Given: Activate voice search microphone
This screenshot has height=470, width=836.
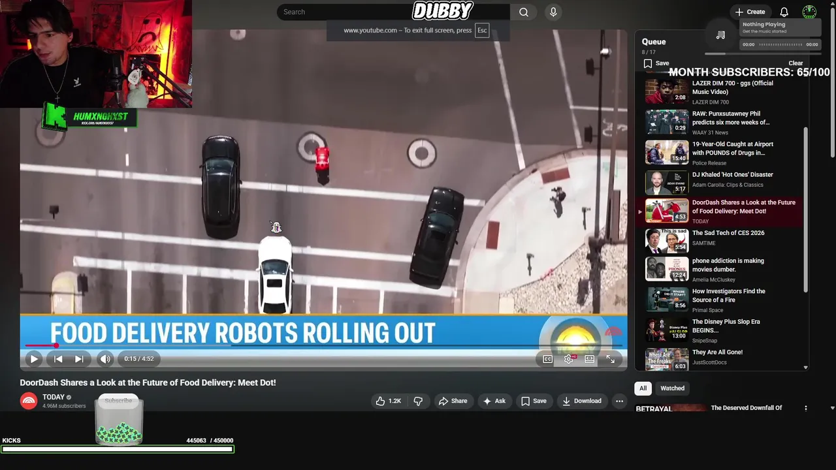Looking at the screenshot, I should 553,12.
